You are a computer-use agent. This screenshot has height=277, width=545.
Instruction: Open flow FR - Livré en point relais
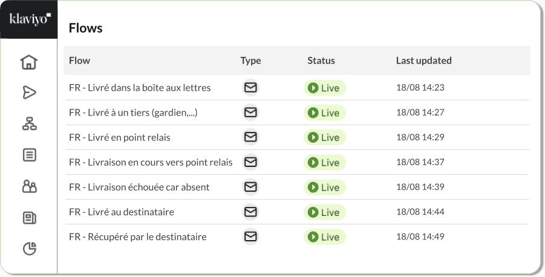click(x=120, y=137)
